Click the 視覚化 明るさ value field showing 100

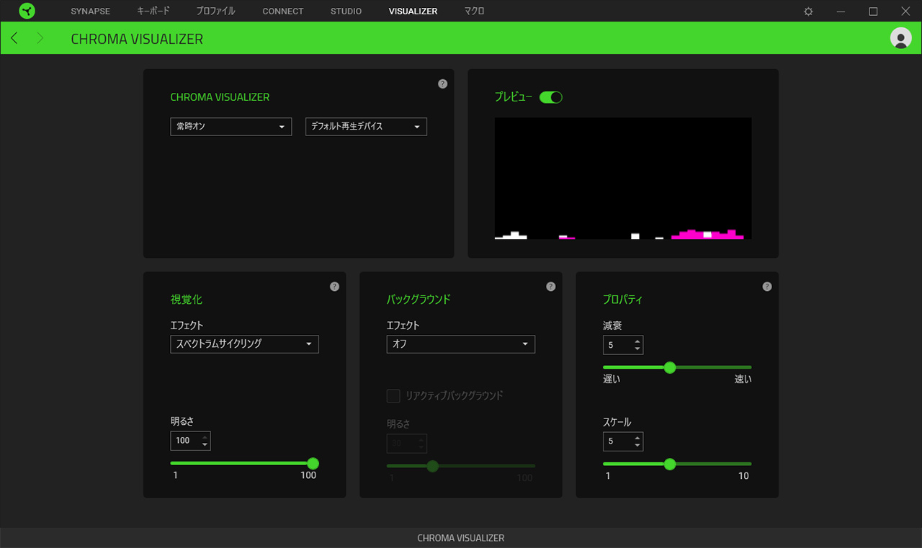point(190,441)
